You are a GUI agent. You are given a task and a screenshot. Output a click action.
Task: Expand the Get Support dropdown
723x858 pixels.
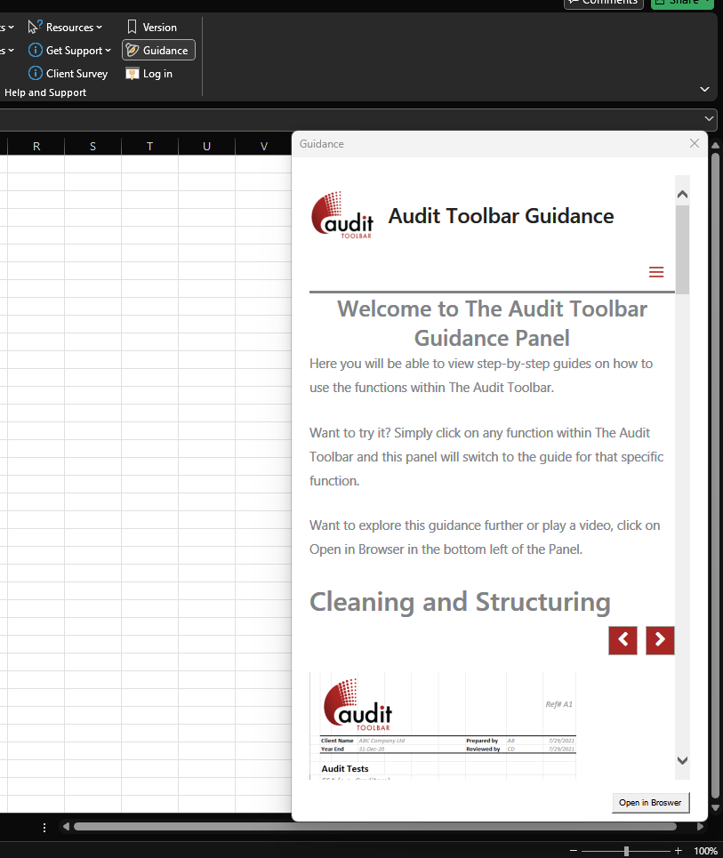pyautogui.click(x=70, y=51)
